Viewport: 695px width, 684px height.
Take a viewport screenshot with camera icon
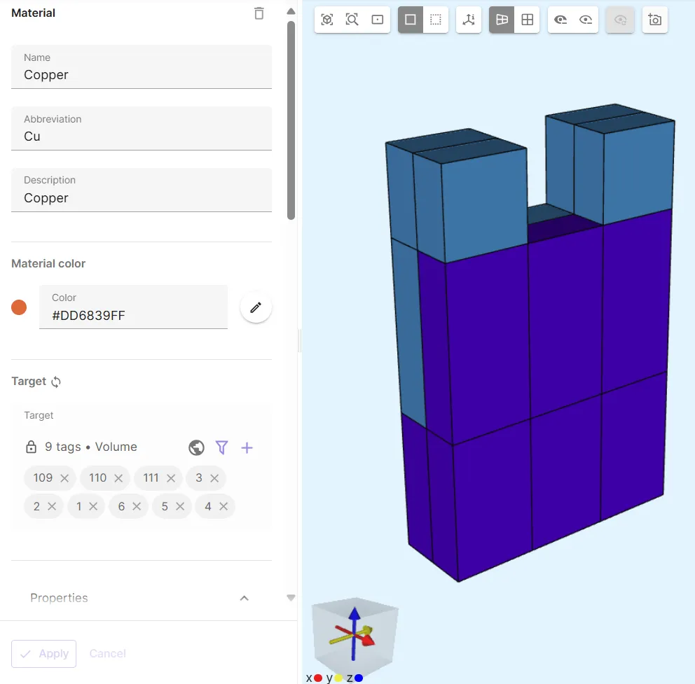coord(655,20)
